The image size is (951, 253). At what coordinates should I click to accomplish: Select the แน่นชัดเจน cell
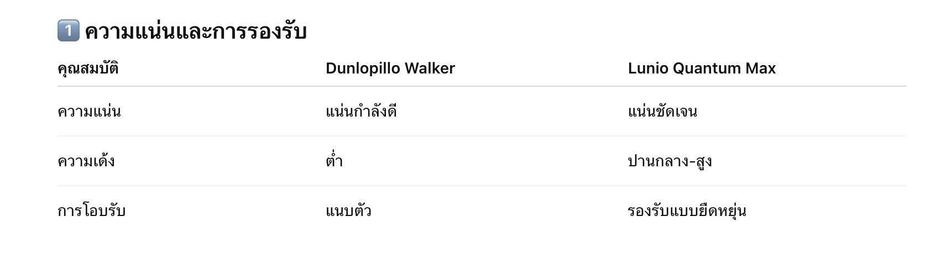click(662, 112)
